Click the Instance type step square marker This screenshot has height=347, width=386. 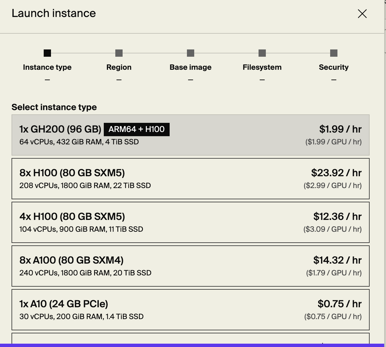[47, 53]
